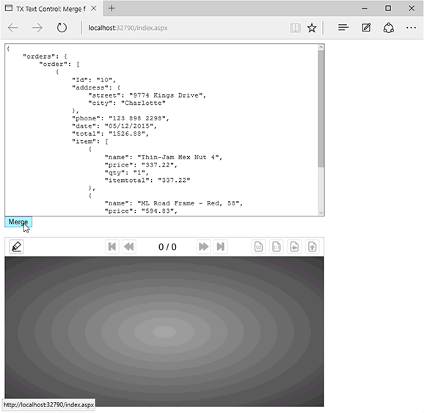The image size is (424, 413).
Task: Add page to favorites star
Action: pos(312,28)
